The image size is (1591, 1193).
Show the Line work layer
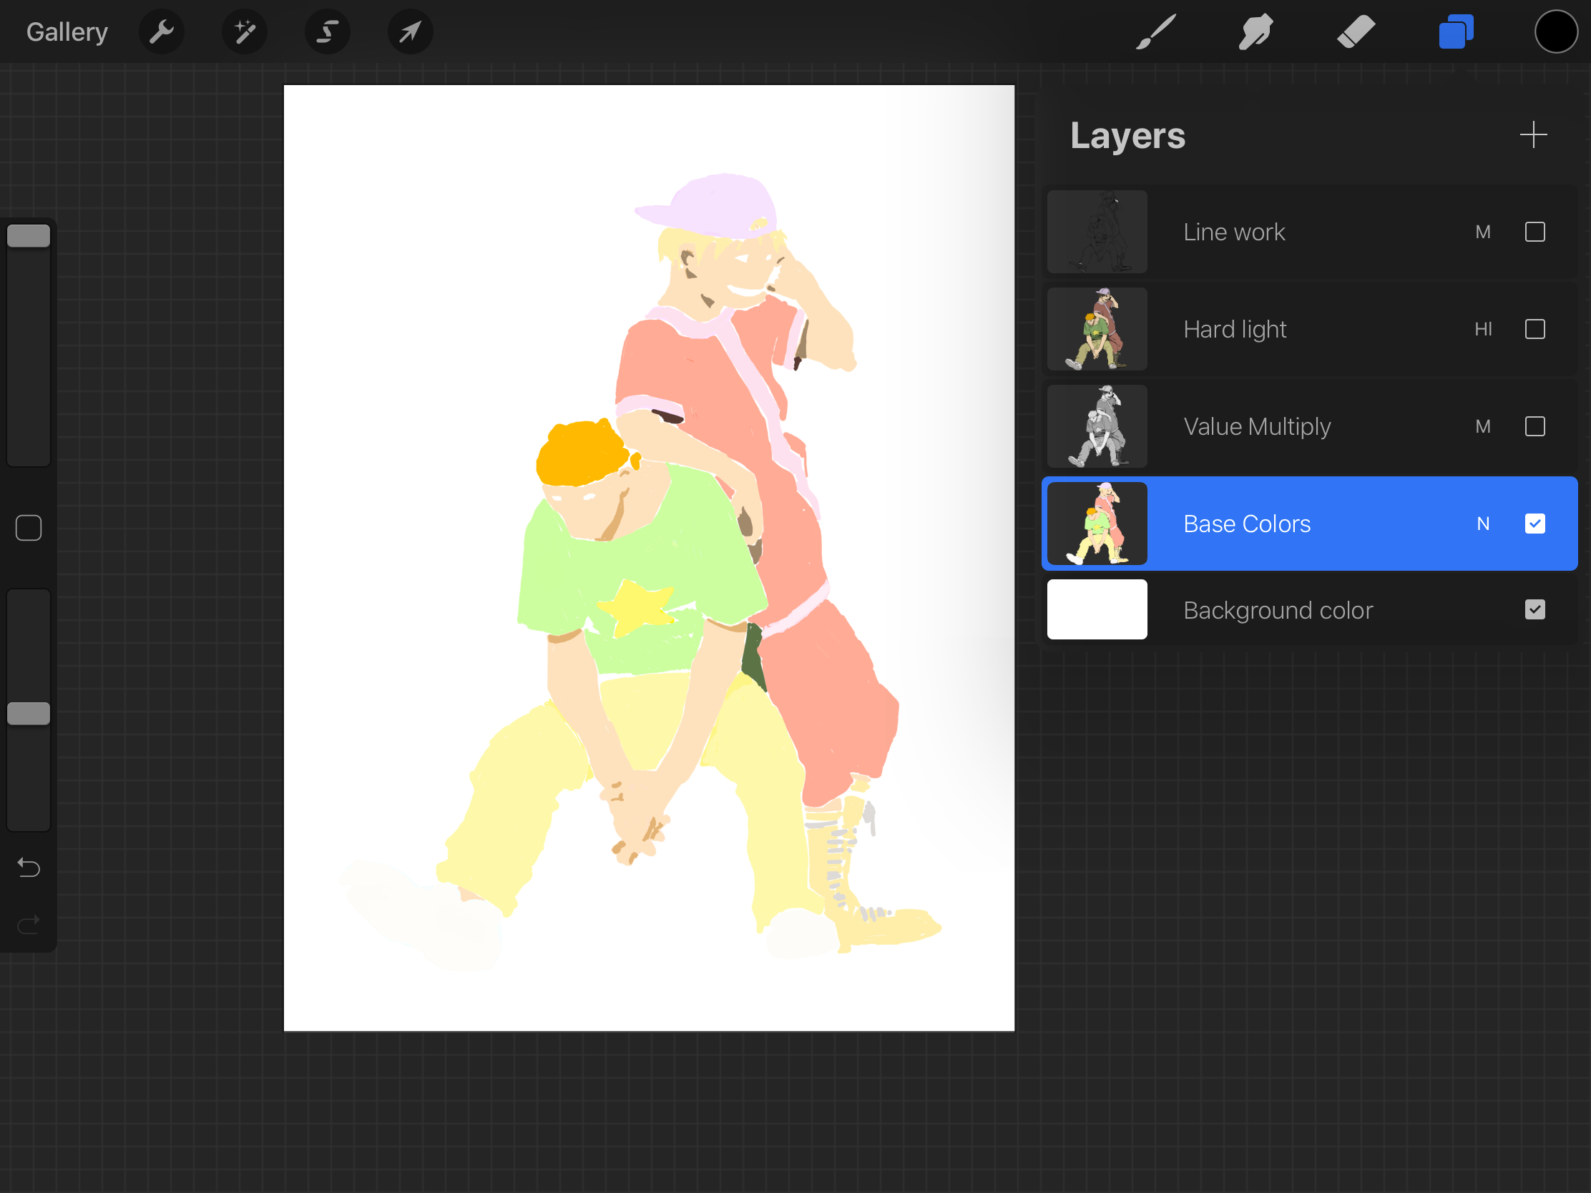pyautogui.click(x=1534, y=232)
